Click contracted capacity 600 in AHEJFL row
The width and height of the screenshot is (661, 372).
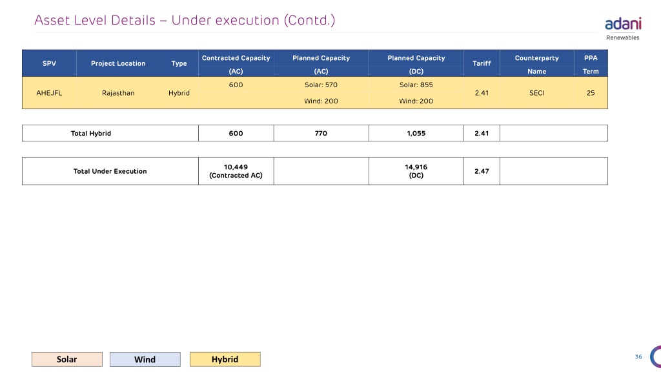pyautogui.click(x=236, y=85)
